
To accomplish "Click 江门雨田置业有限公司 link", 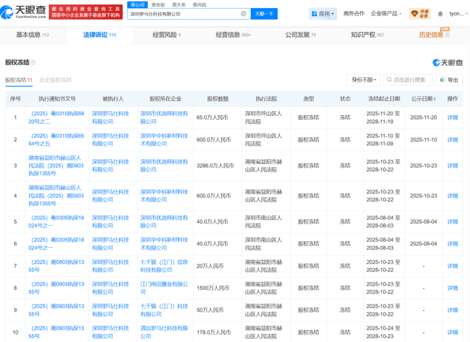I will 164,288.
